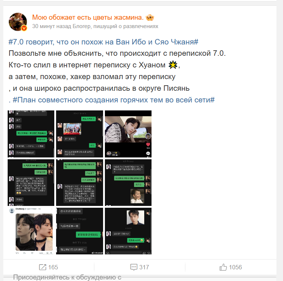
Task: Open hashtag about Ван Ибо и Сяо Чжаня
Action: pos(103,42)
